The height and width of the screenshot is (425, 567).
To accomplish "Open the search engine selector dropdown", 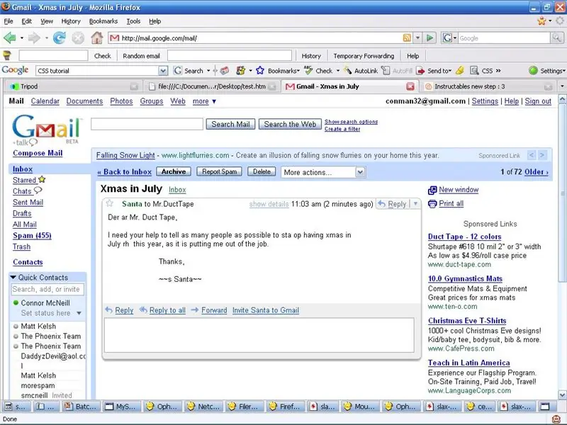I will 455,38.
